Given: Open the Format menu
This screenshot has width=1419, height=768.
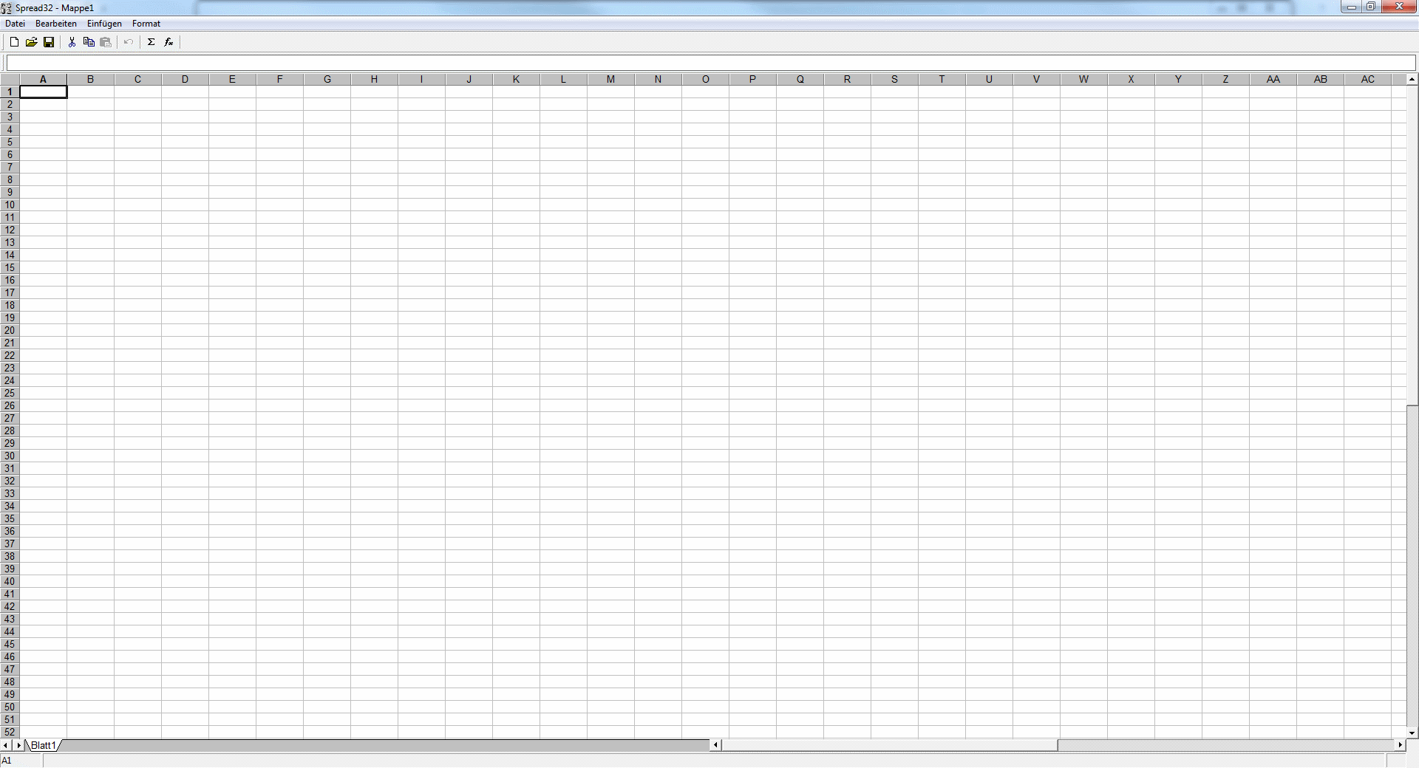Looking at the screenshot, I should pos(146,24).
